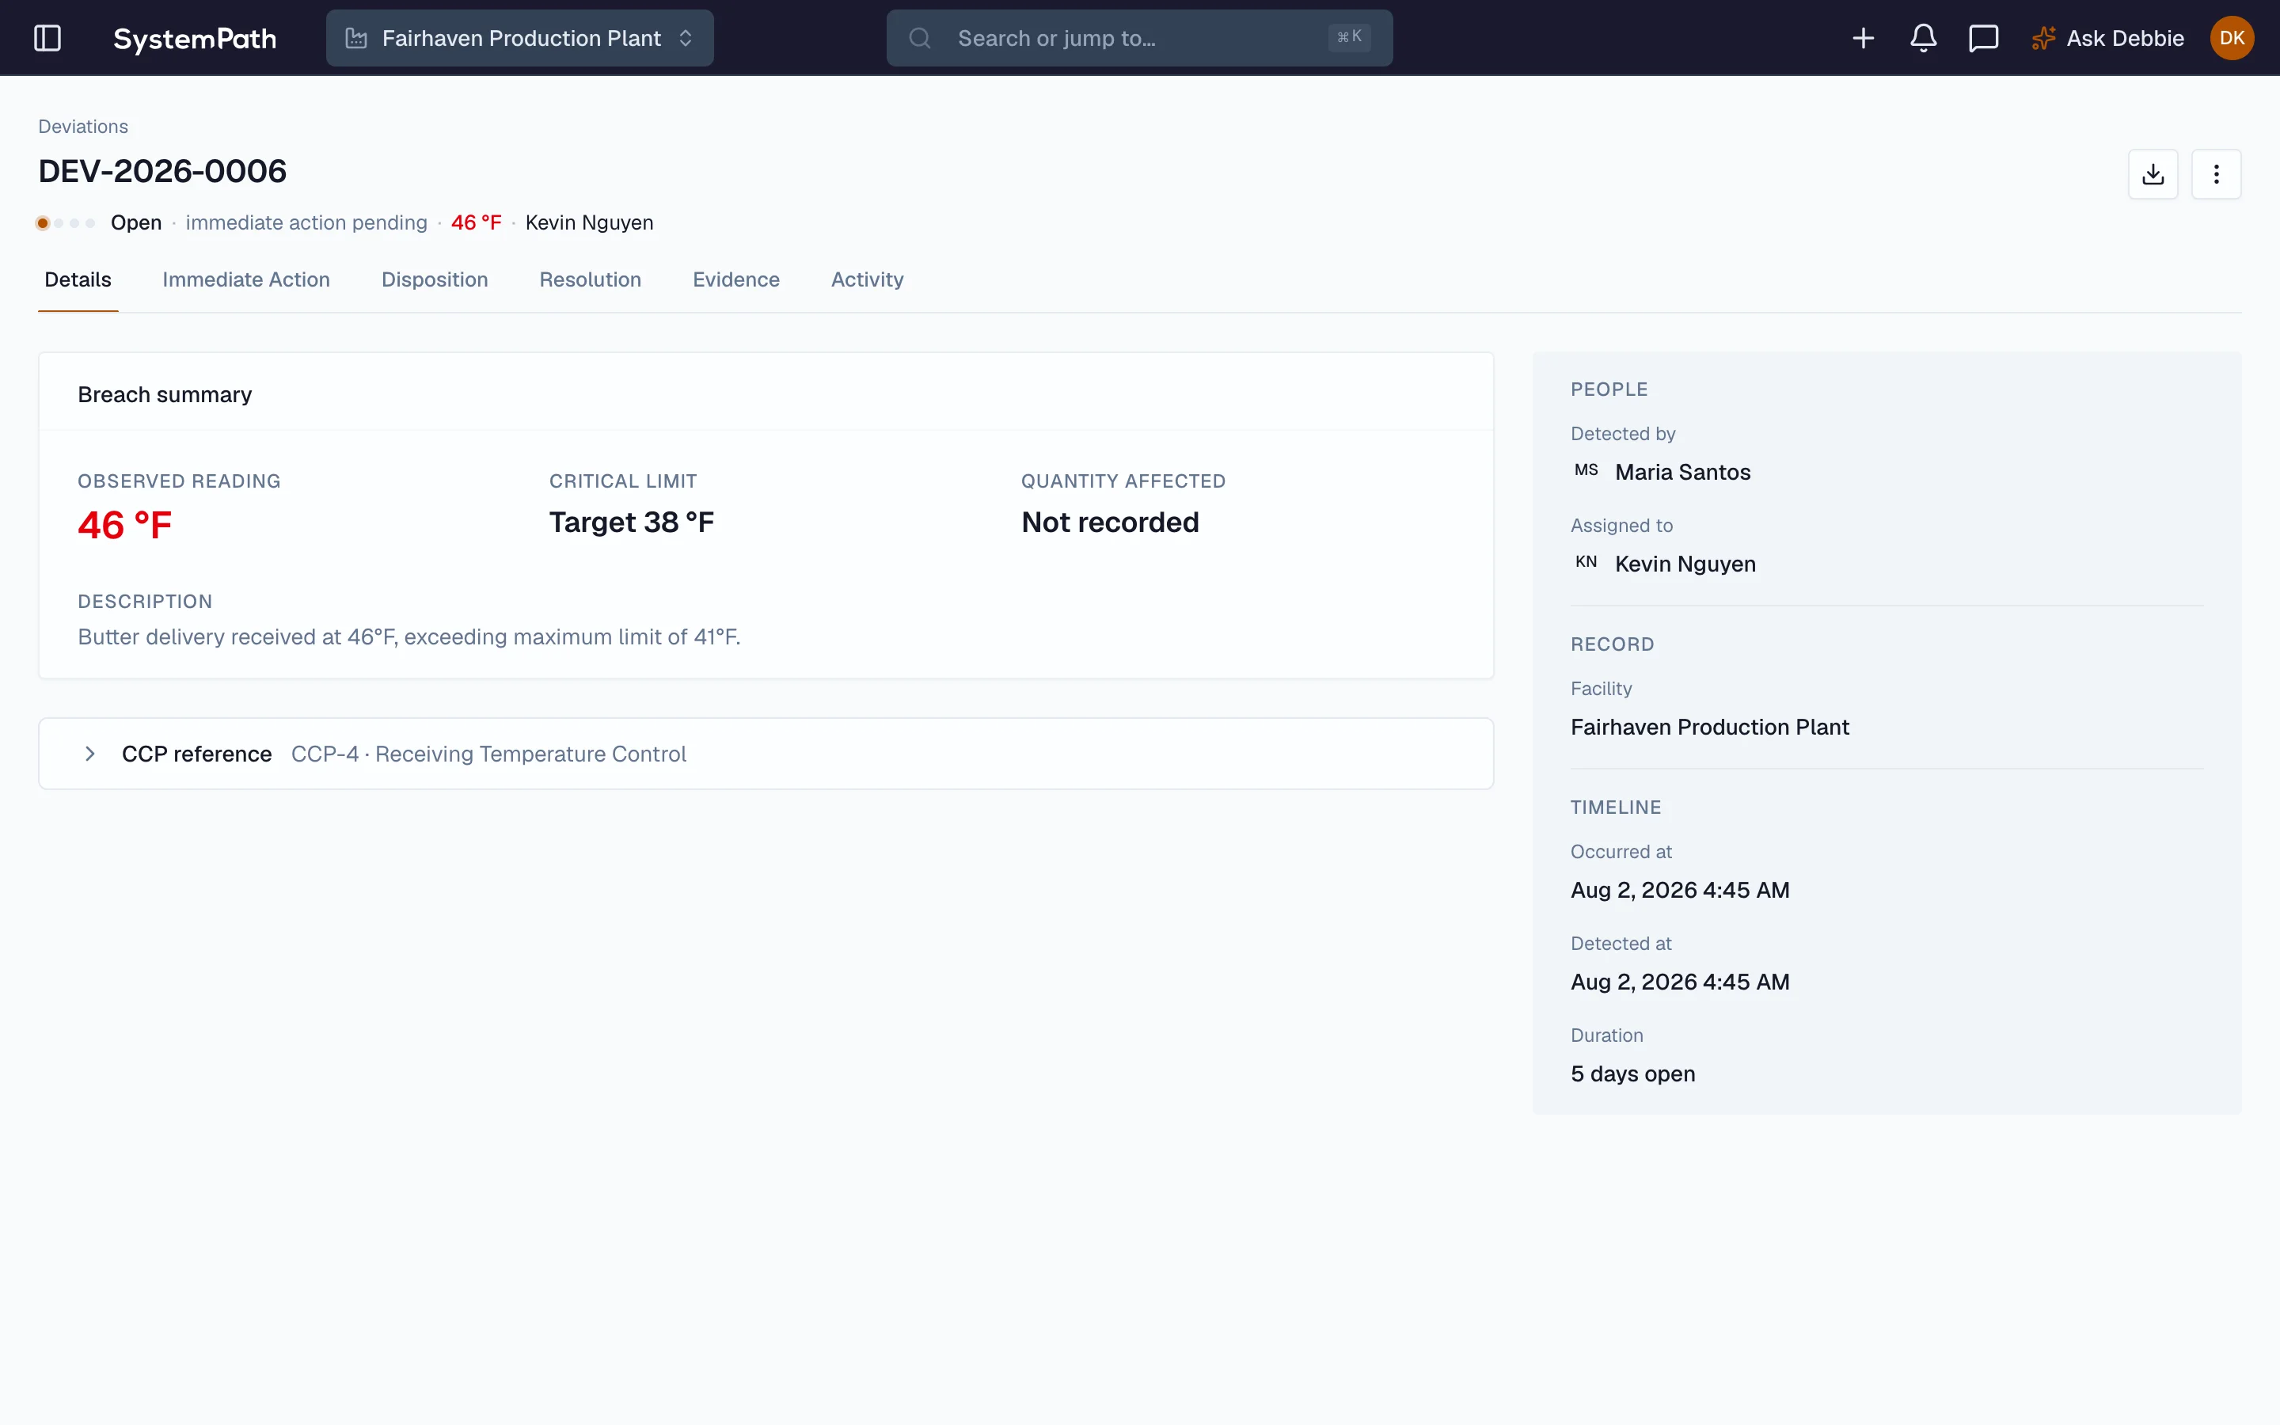This screenshot has height=1425, width=2280.
Task: Select the Details tab
Action: 78,280
